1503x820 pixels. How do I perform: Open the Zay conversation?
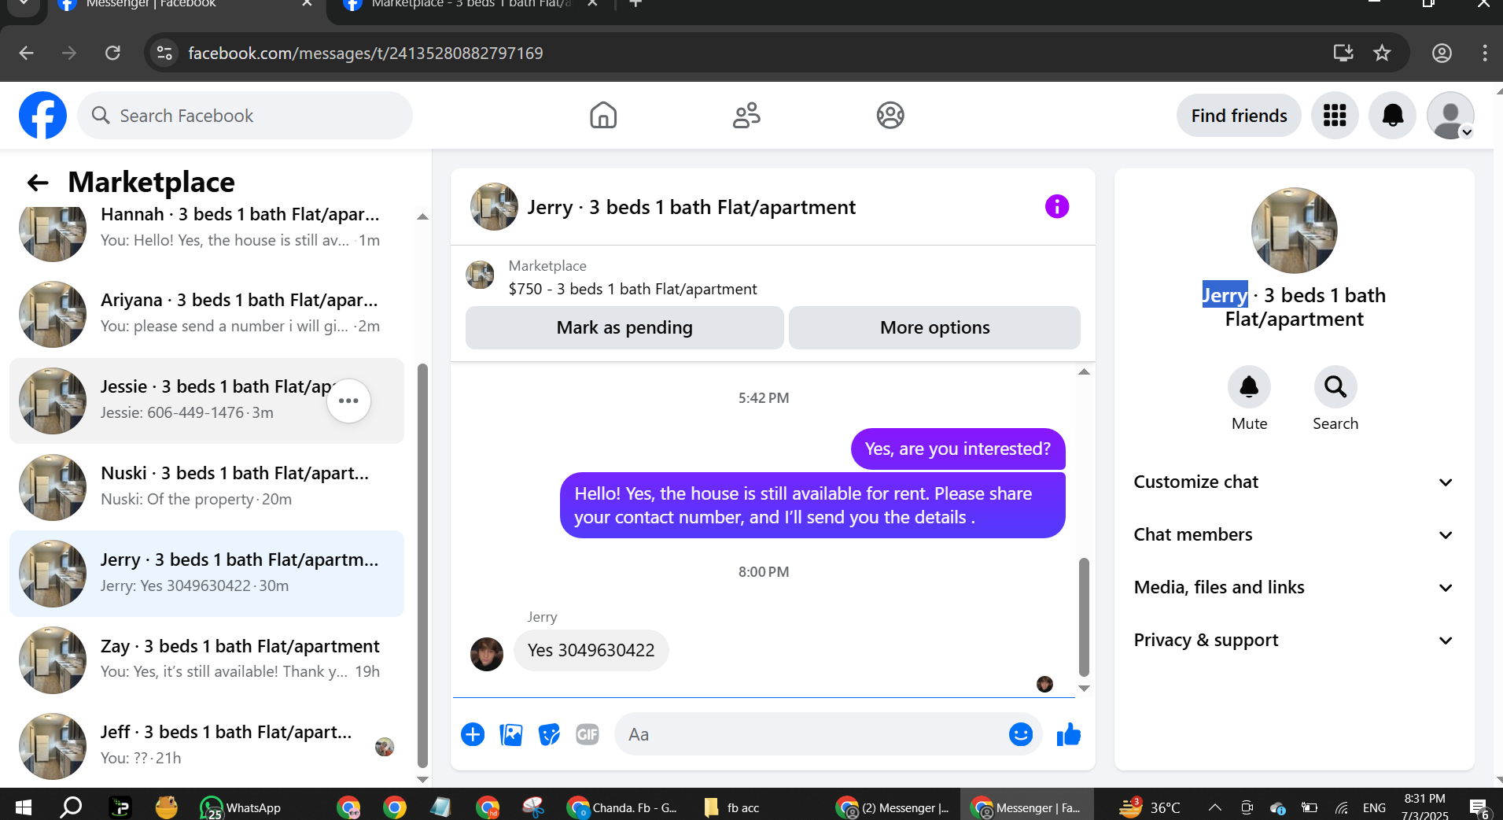(x=206, y=659)
